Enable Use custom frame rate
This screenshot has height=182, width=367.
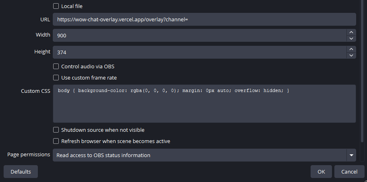[56, 78]
